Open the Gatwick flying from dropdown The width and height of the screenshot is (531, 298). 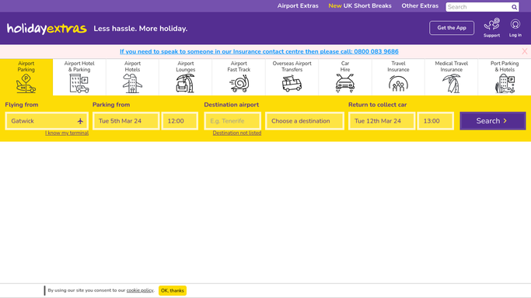tap(47, 121)
